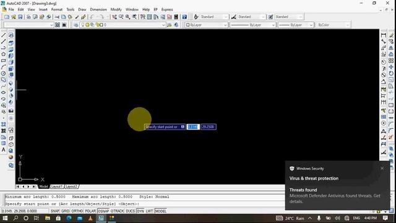Toggle OSNAP in status bar
The height and width of the screenshot is (223, 396).
click(x=103, y=211)
